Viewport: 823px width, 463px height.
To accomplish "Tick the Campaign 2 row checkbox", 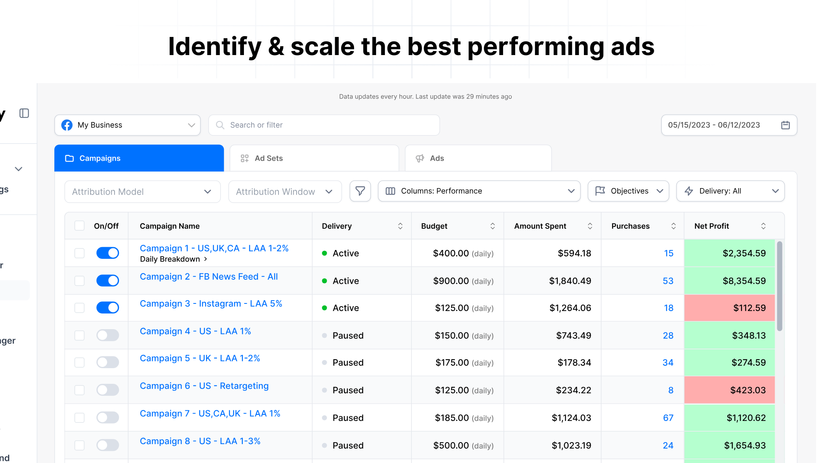I will pyautogui.click(x=80, y=281).
